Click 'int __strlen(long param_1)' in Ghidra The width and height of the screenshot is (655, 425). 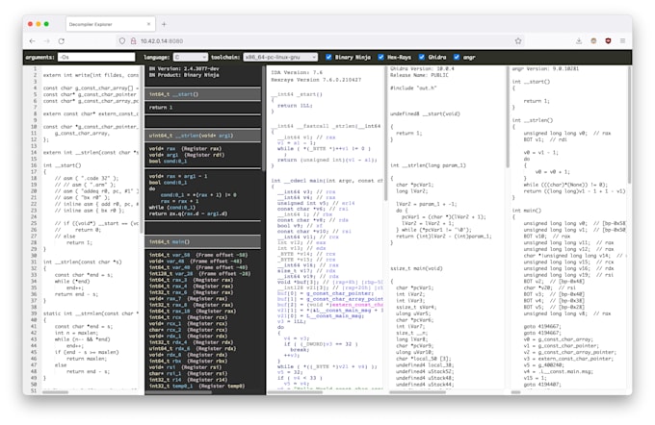(428, 165)
